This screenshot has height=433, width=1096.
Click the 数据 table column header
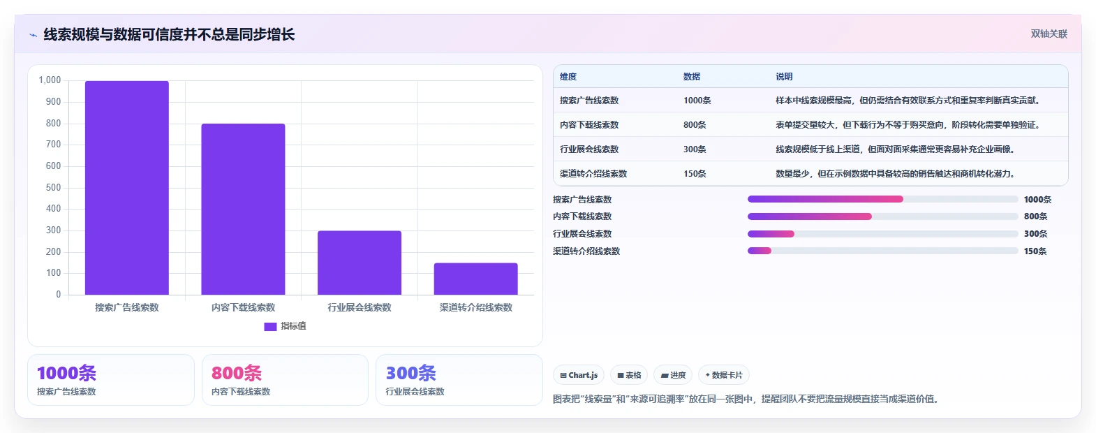point(692,77)
